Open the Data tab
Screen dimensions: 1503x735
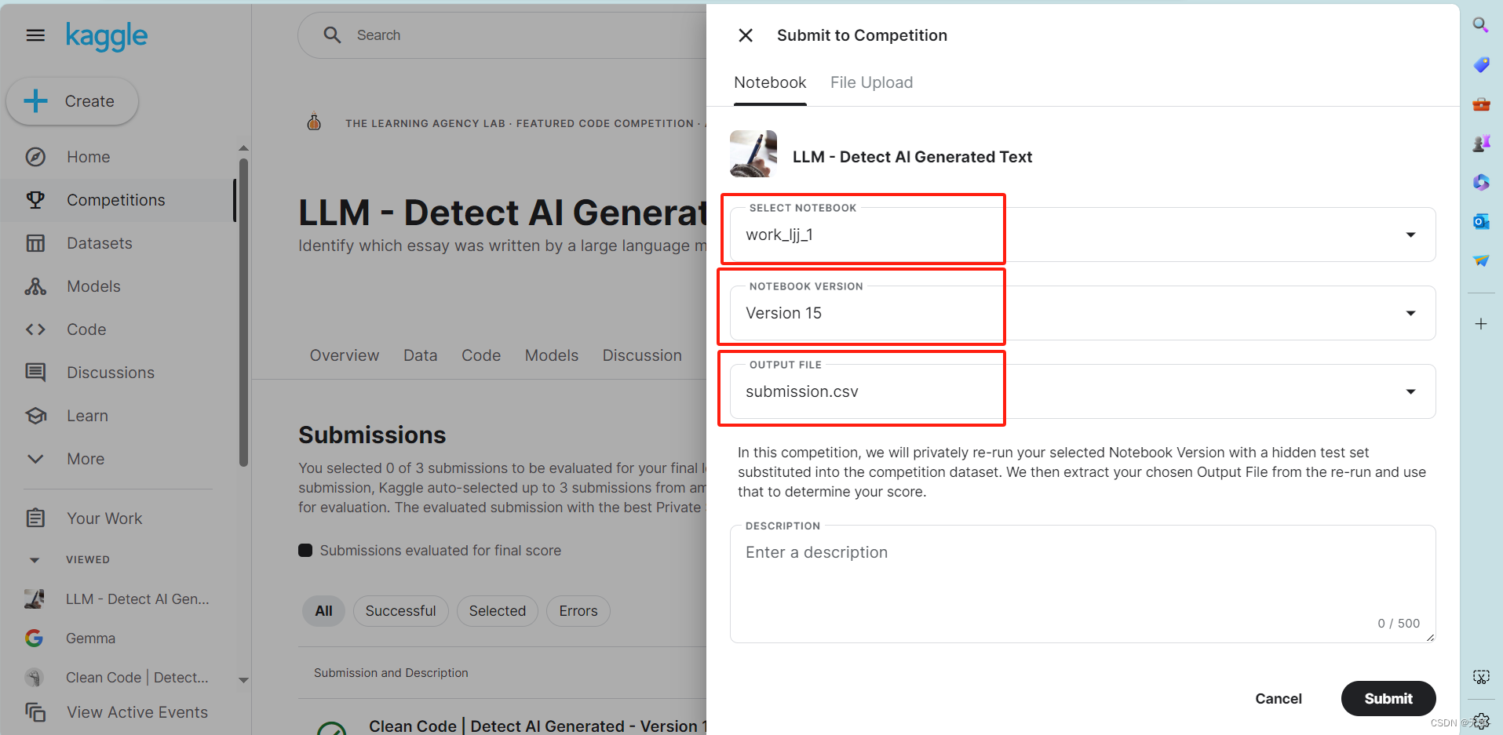pyautogui.click(x=420, y=355)
